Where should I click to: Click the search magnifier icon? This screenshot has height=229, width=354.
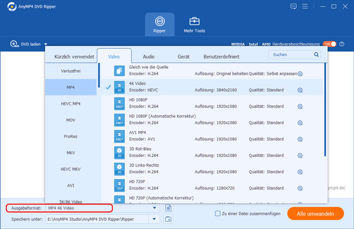[316, 55]
